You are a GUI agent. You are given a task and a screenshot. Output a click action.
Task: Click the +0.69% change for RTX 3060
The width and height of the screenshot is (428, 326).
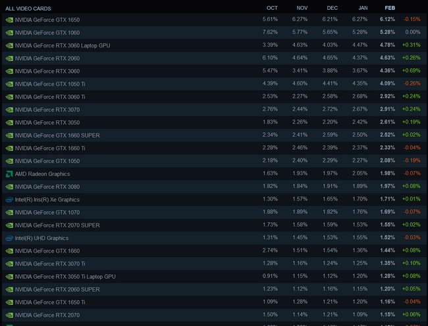(x=411, y=71)
